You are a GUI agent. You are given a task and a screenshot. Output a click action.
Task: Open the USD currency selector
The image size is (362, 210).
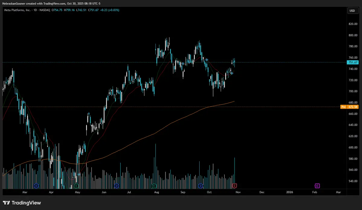pyautogui.click(x=352, y=11)
